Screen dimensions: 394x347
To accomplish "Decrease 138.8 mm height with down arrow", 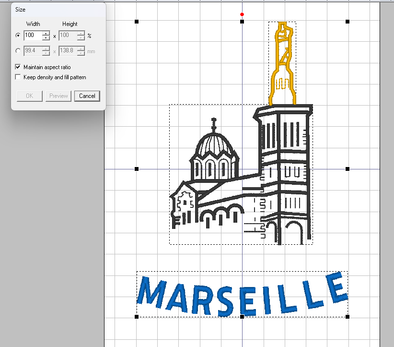I will click(81, 53).
